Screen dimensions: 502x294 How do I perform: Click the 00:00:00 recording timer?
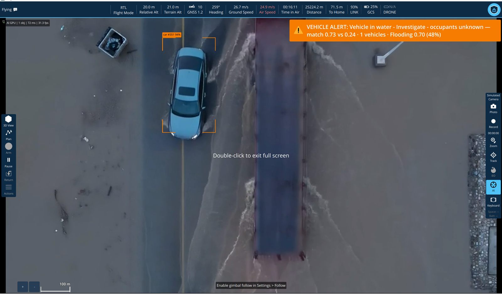coord(493,133)
